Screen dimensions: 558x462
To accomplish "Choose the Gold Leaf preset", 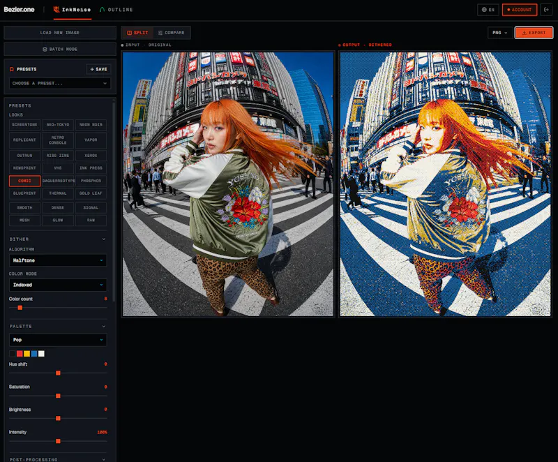I will (91, 193).
